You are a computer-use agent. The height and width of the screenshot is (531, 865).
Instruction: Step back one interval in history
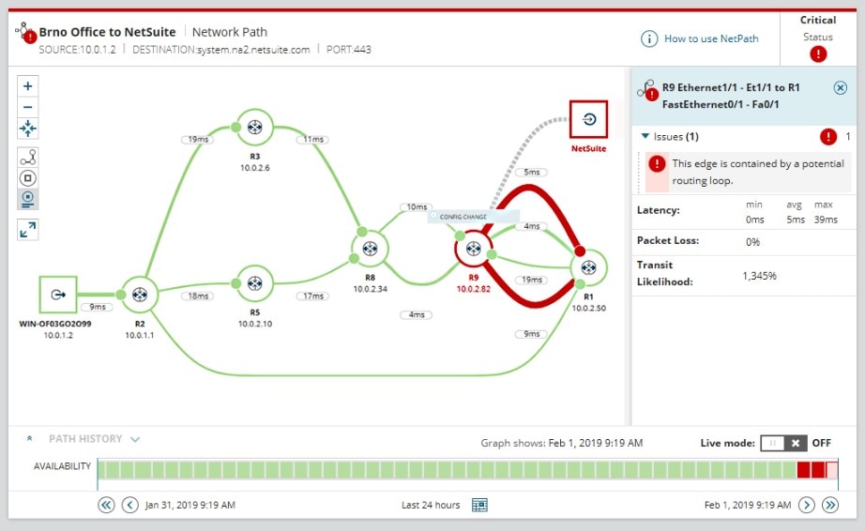click(x=129, y=505)
